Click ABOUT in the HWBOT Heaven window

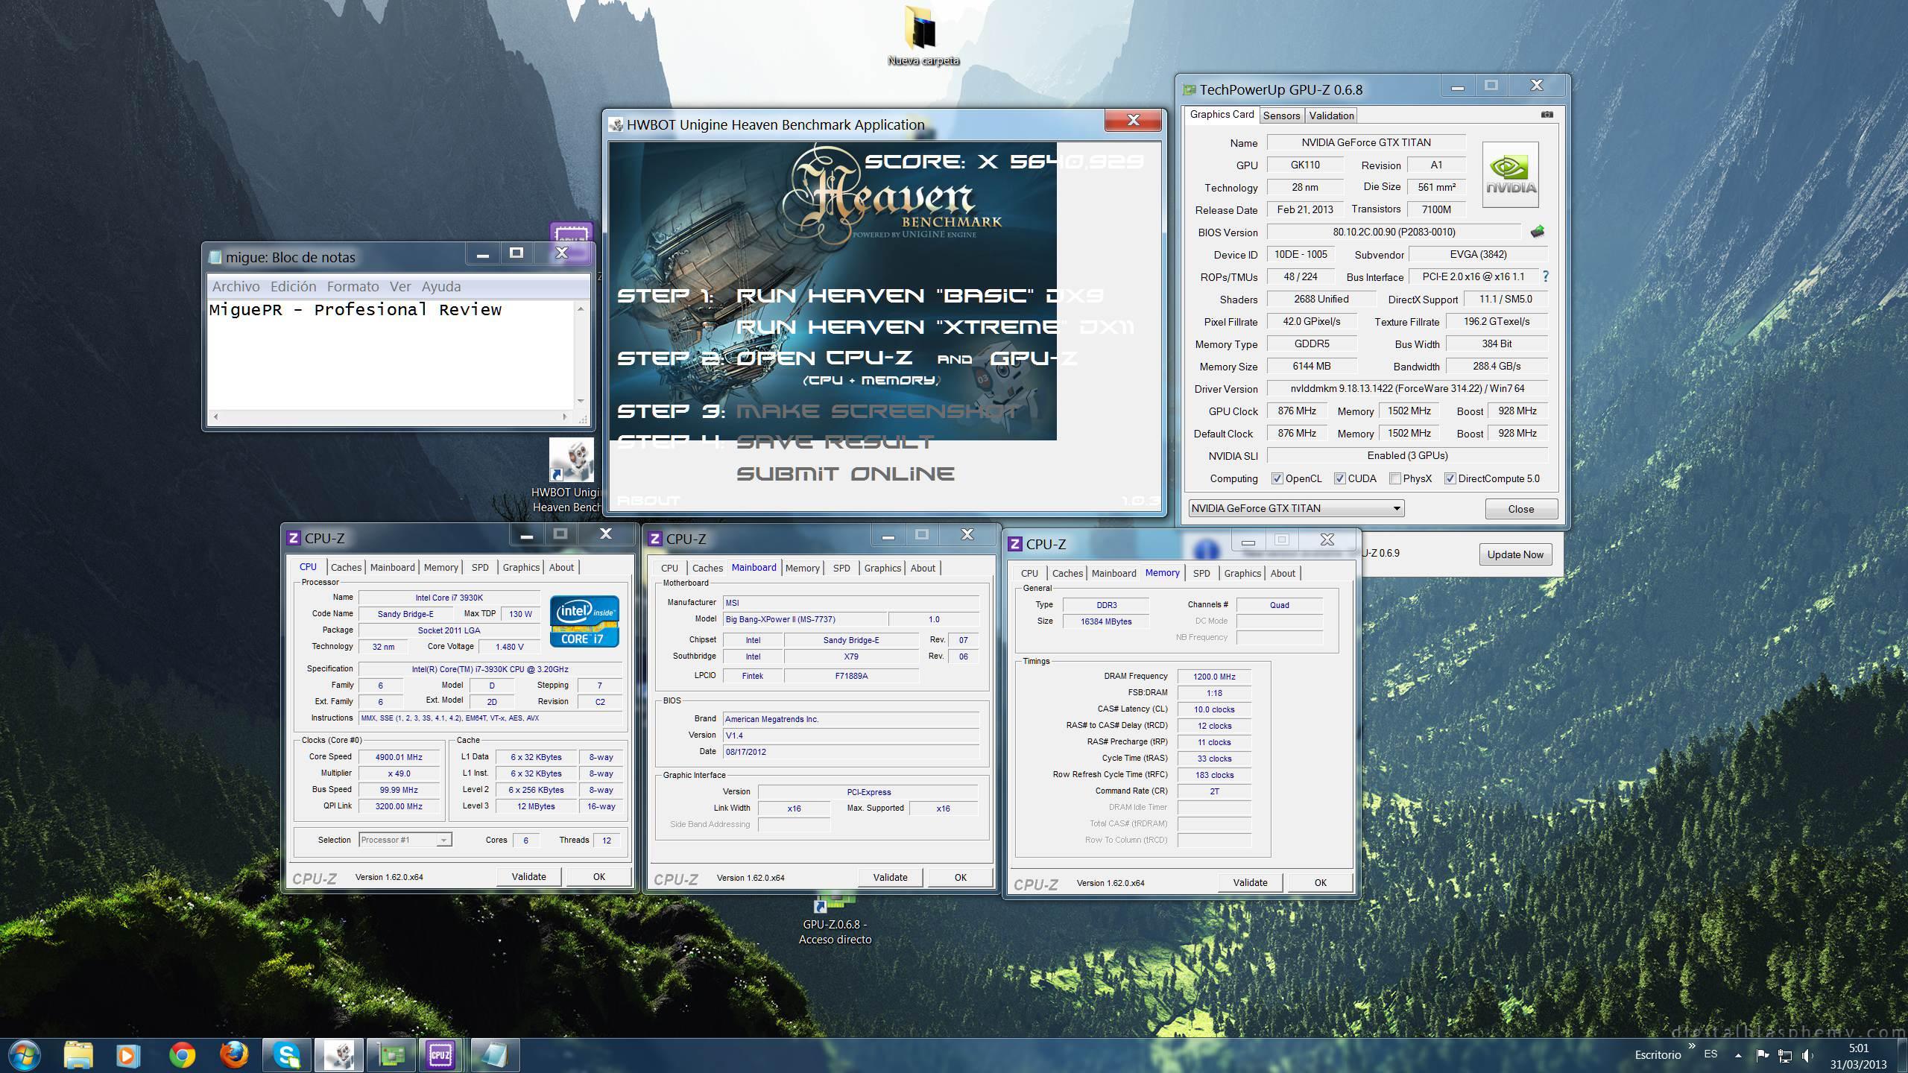tap(648, 501)
